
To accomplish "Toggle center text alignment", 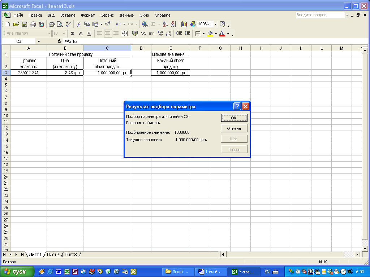I will [108, 34].
